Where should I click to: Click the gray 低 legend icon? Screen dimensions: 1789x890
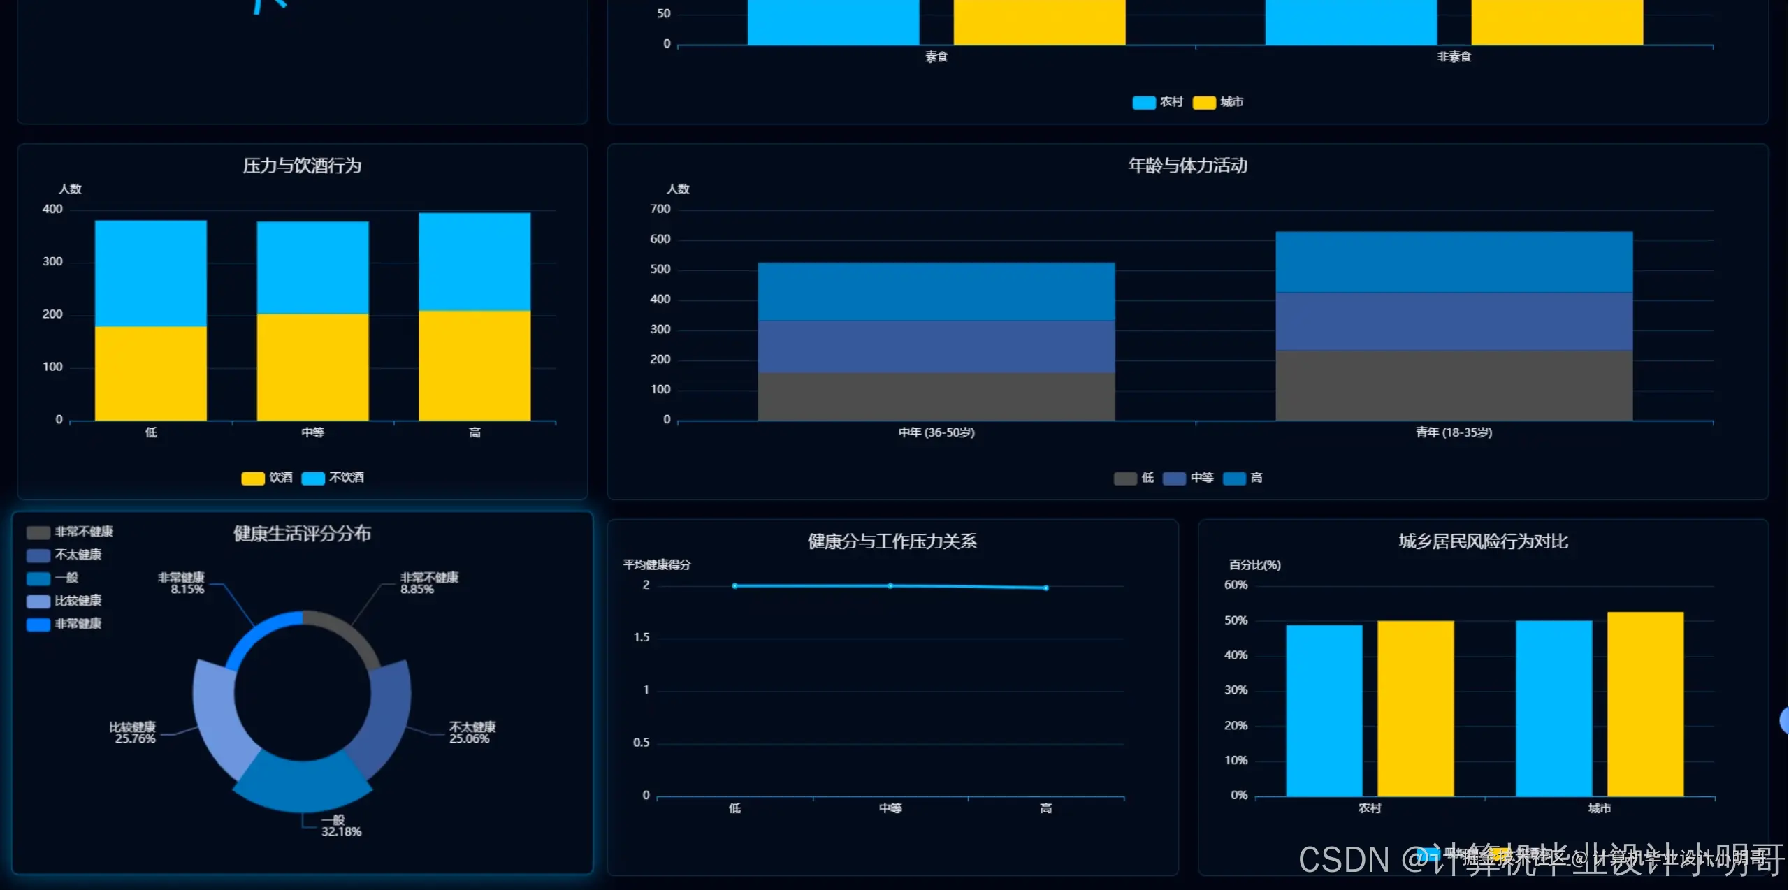pos(1124,479)
